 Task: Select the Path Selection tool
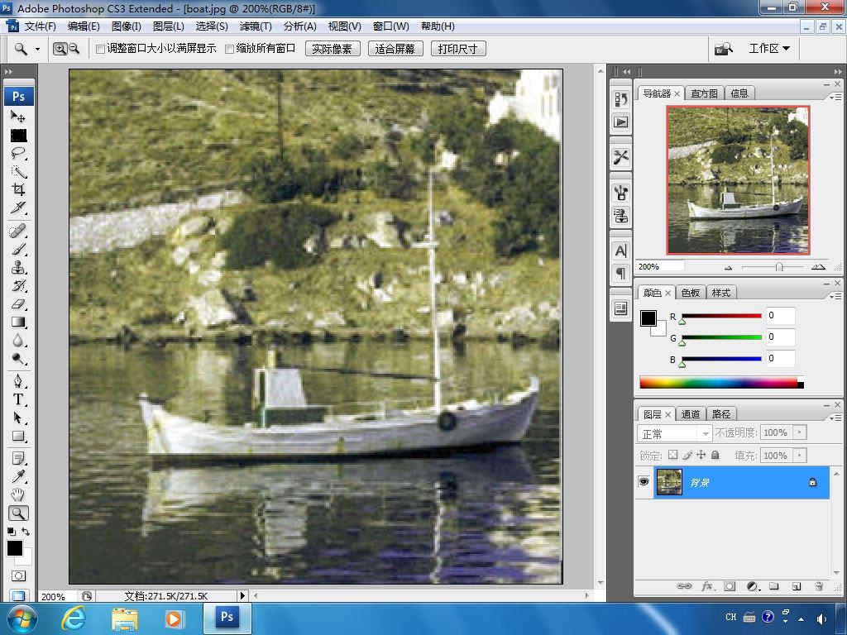[x=18, y=418]
